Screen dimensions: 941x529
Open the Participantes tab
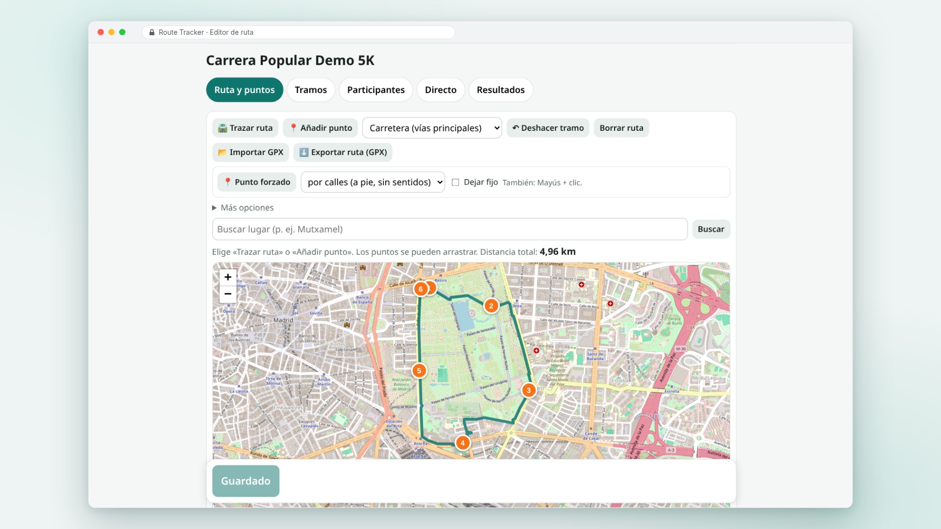[376, 90]
